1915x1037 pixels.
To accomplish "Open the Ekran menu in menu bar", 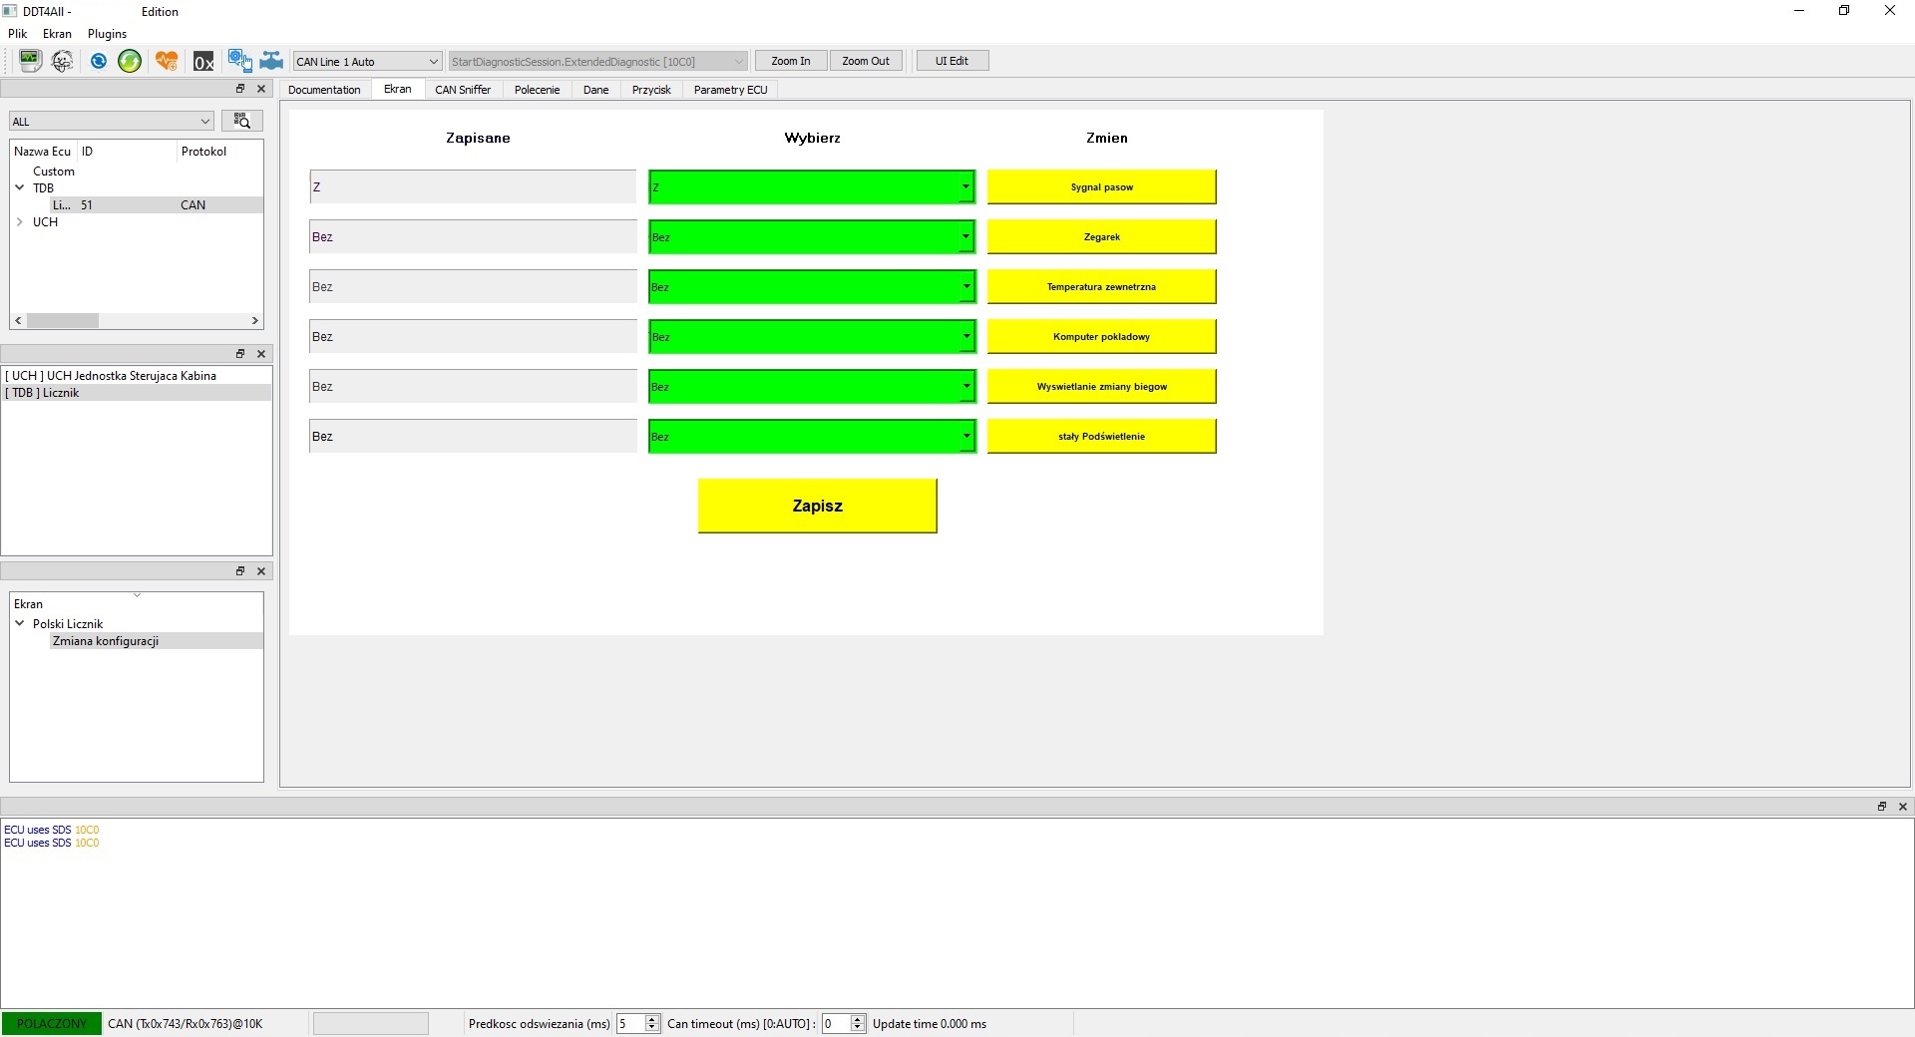I will [x=57, y=34].
